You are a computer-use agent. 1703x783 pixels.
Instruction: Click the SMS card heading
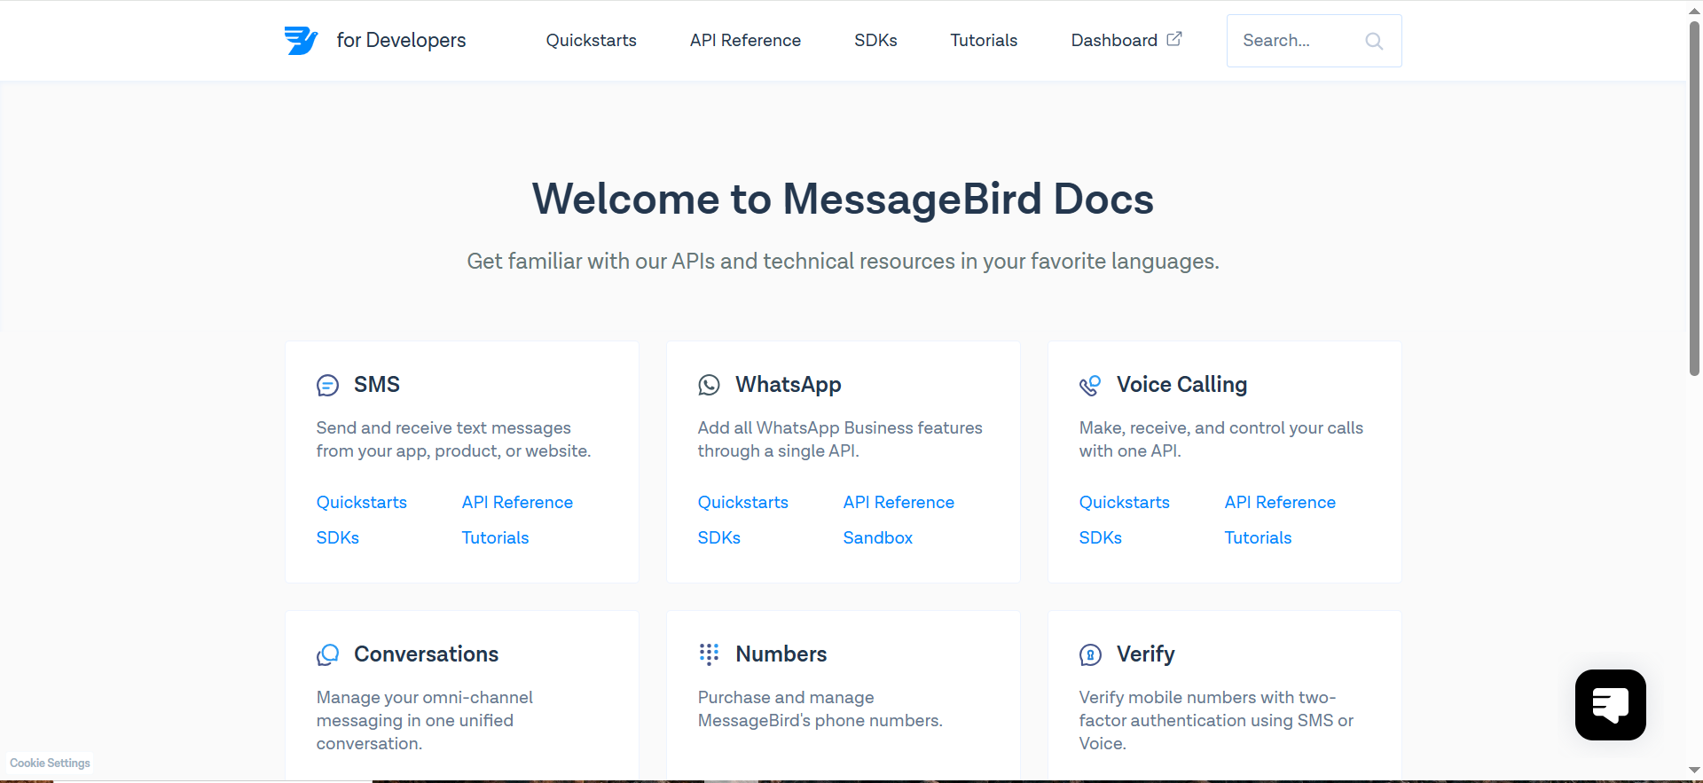point(377,384)
